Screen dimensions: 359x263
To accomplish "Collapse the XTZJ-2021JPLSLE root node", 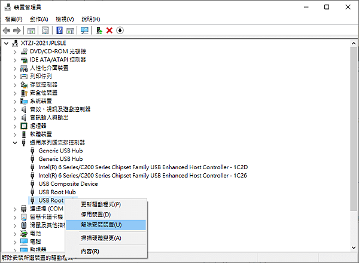I will point(7,43).
